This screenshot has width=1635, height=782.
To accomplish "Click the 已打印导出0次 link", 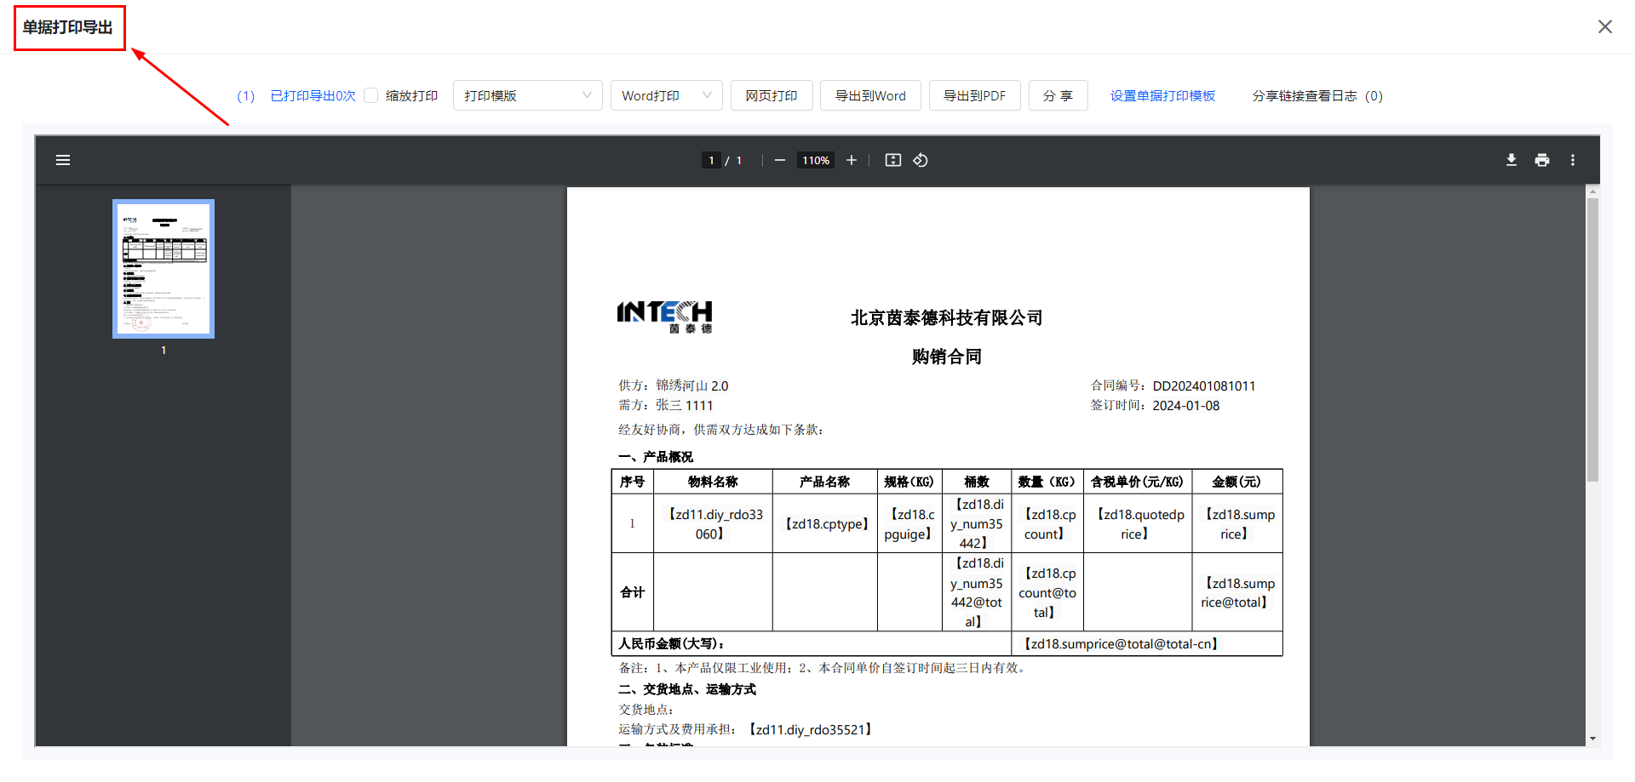I will (x=313, y=96).
